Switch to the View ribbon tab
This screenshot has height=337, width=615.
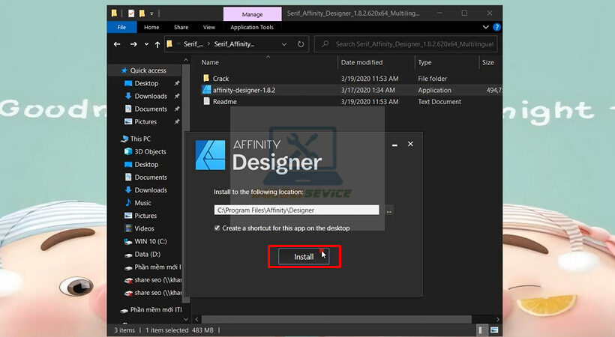coord(208,27)
